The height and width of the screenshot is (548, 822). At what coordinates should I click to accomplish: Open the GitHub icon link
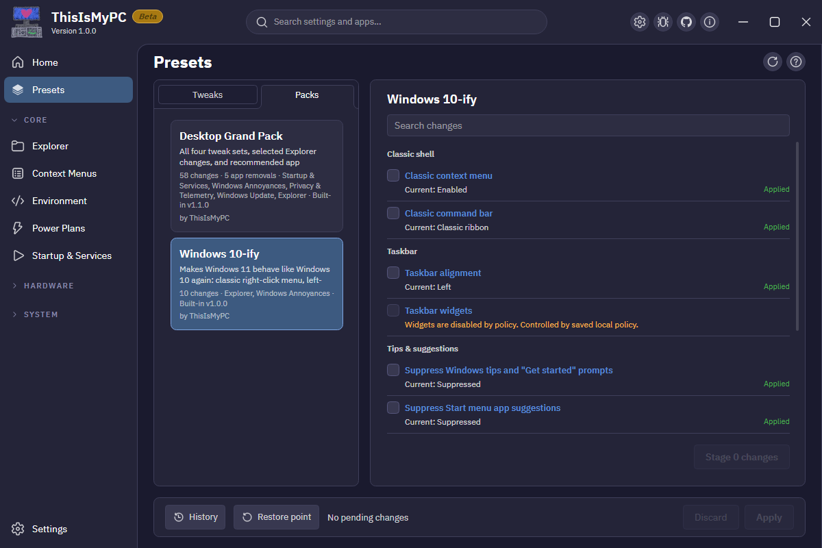[686, 22]
